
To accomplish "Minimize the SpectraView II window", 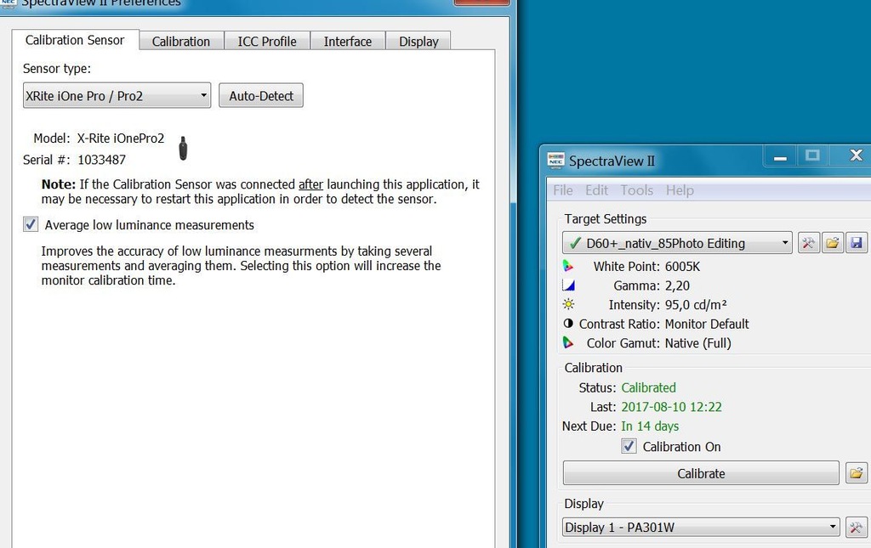I will click(x=780, y=156).
